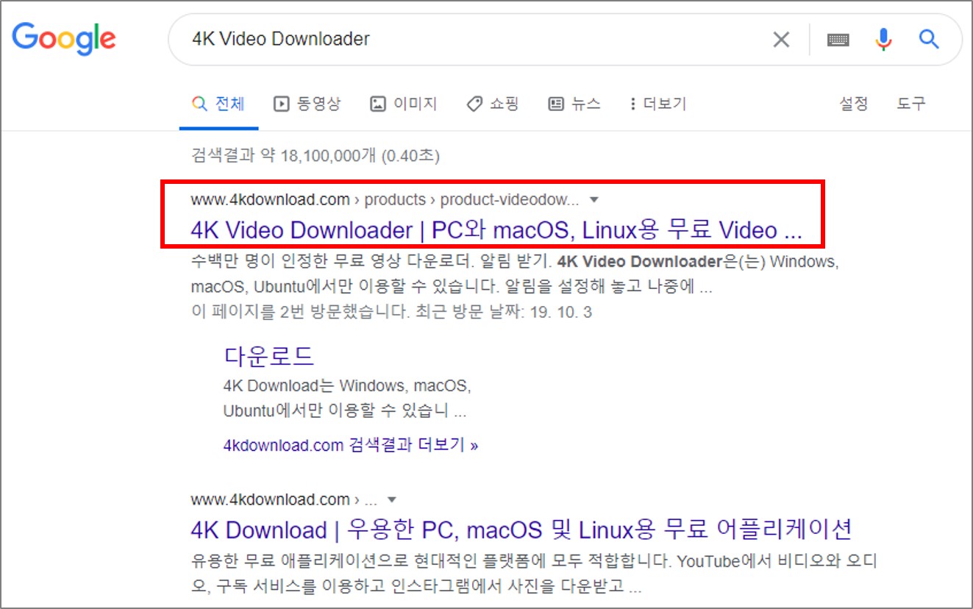Viewport: 973px width, 609px height.
Task: Expand the 더보기 menu
Action: (x=658, y=104)
